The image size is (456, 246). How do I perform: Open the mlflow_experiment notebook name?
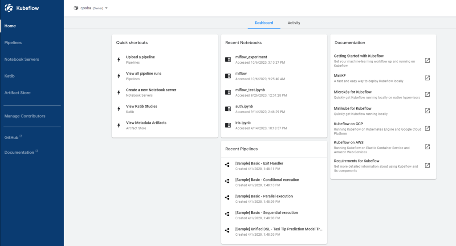pyautogui.click(x=251, y=57)
